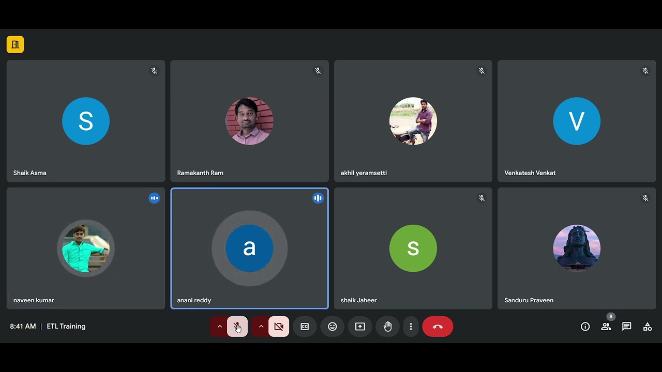The width and height of the screenshot is (662, 372).
Task: Select Sanduru Praveen's profile photo
Action: (577, 249)
